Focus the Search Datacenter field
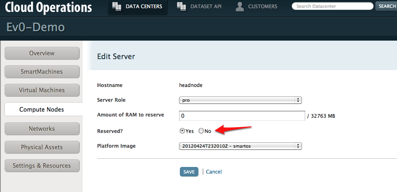The height and width of the screenshot is (192, 397). (x=332, y=7)
